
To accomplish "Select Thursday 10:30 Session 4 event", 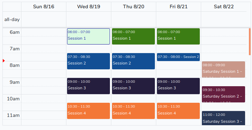I will 133,111.
